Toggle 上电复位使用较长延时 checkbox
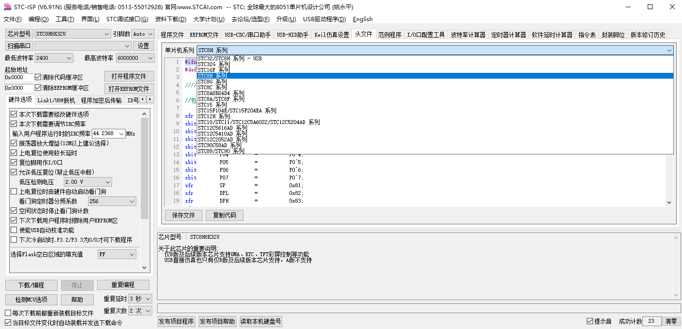Image resolution: width=682 pixels, height=329 pixels. tap(14, 153)
